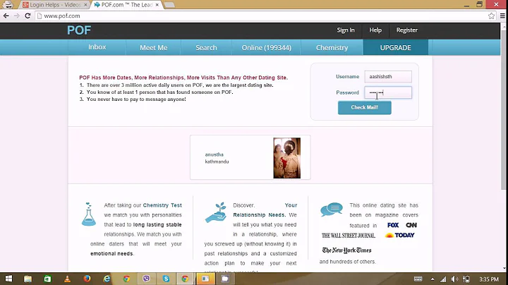Open Viber from the taskbar
The image size is (508, 285).
(x=146, y=279)
